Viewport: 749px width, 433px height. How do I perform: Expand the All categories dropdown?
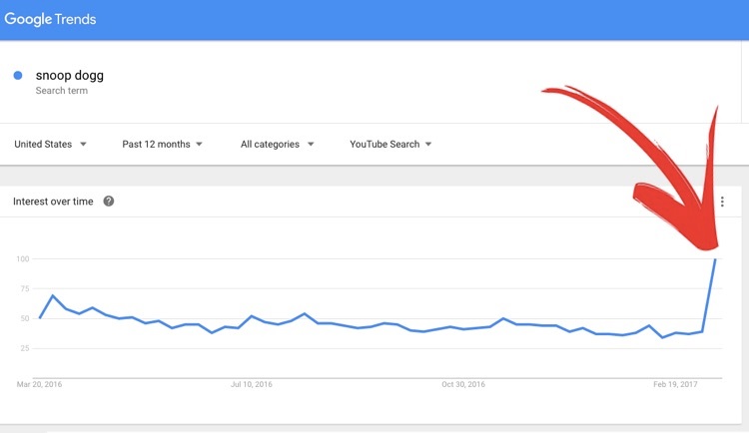click(x=277, y=145)
